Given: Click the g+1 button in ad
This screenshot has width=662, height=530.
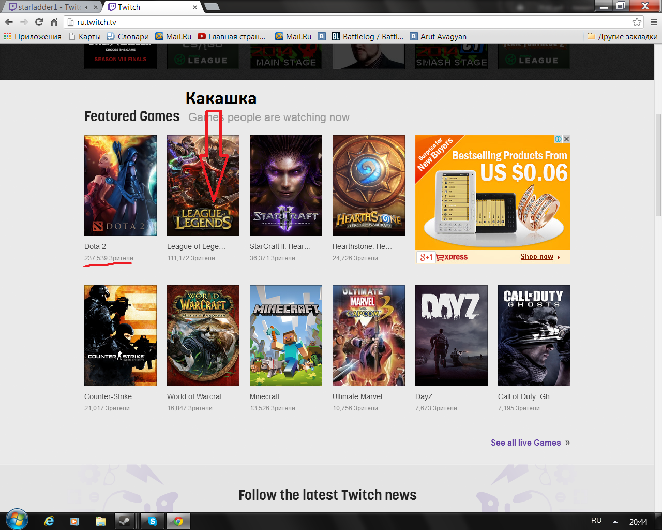Looking at the screenshot, I should (426, 257).
